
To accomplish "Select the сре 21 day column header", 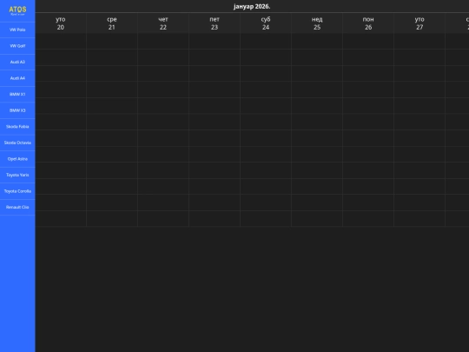I will (112, 23).
